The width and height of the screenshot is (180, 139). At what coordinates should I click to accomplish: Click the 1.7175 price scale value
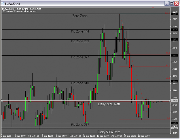[x=174, y=133]
